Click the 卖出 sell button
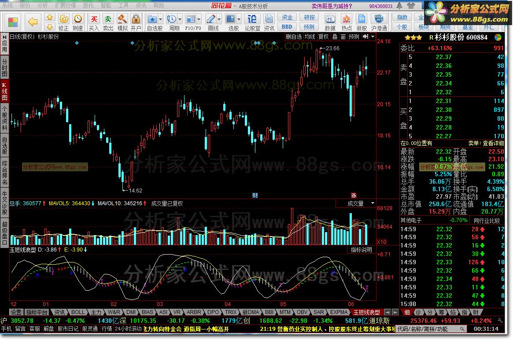Viewport: 513px width, 340px height. [x=108, y=22]
